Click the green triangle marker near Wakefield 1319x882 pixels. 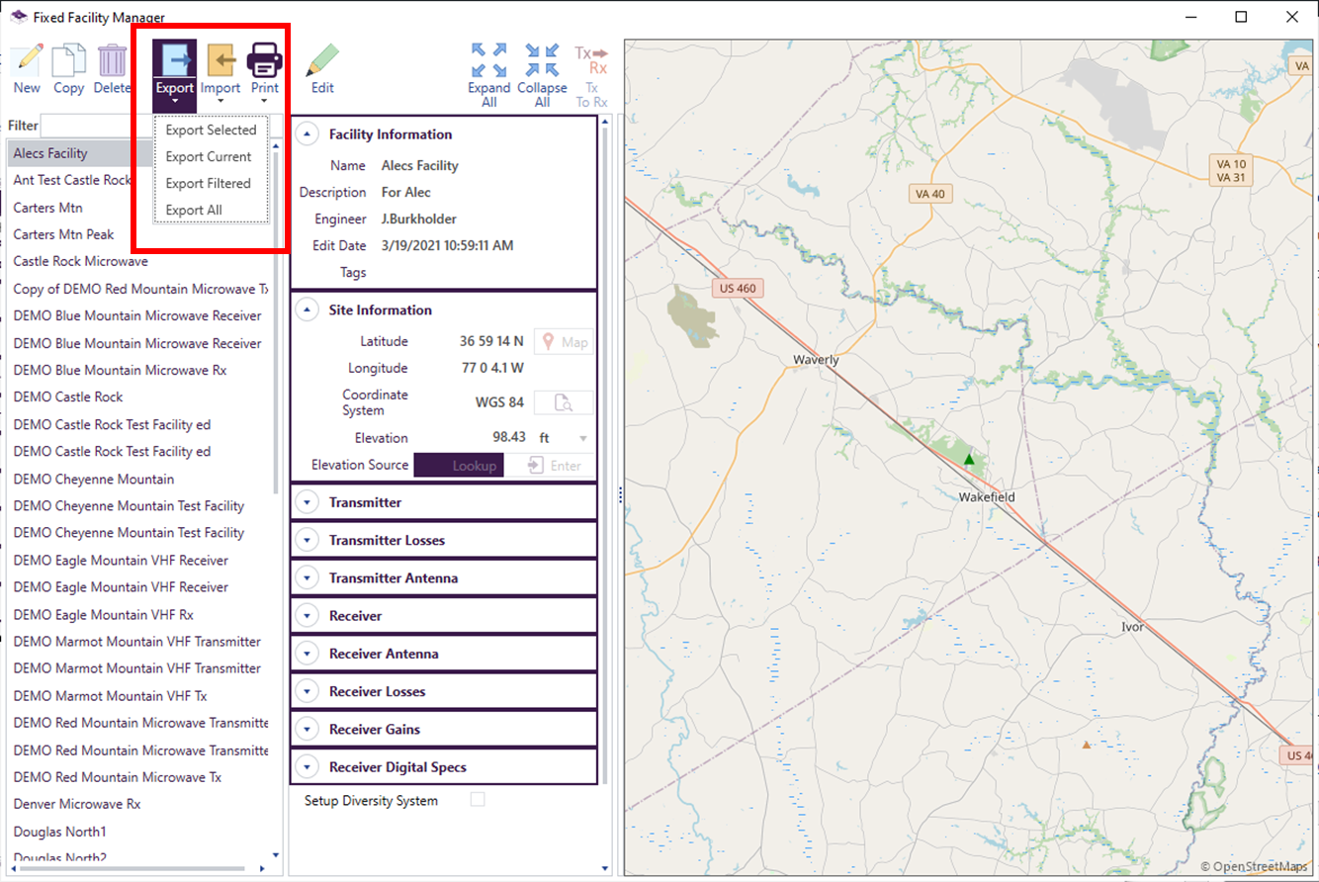pos(969,459)
